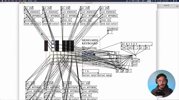This screenshot has height=100, width=179.
Task: Click the send $11-color object
Action: (x=89, y=24)
